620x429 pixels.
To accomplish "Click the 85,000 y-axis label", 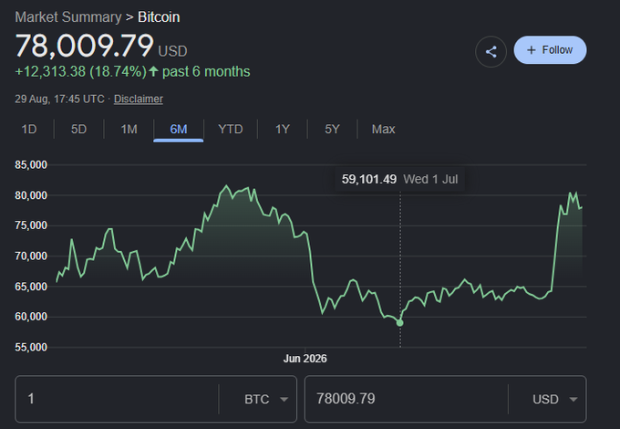I will point(31,164).
